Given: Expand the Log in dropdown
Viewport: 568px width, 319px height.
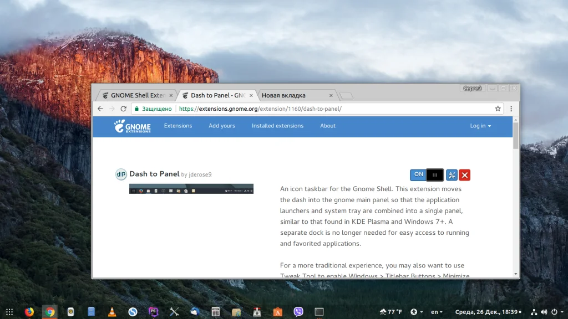Looking at the screenshot, I should coord(480,126).
